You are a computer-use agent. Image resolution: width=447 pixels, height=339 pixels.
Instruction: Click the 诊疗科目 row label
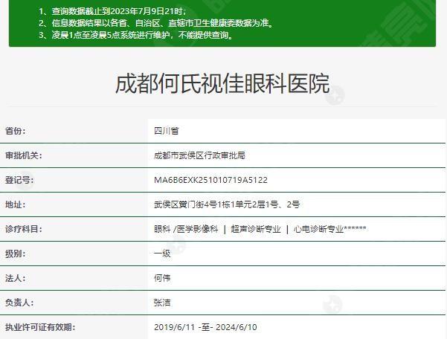(x=23, y=229)
